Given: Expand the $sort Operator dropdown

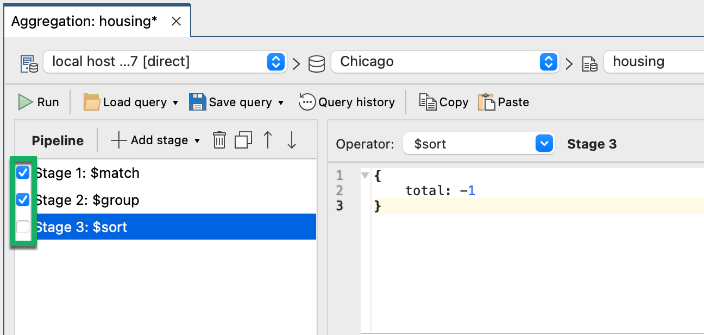Looking at the screenshot, I should pos(544,144).
